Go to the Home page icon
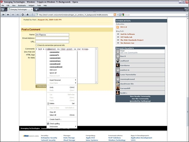Image resolution: width=189 pixels, height=142 pixels. coord(27,15)
